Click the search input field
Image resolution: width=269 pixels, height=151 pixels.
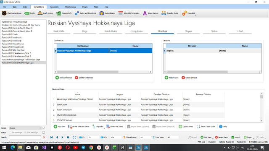[x=25, y=137]
